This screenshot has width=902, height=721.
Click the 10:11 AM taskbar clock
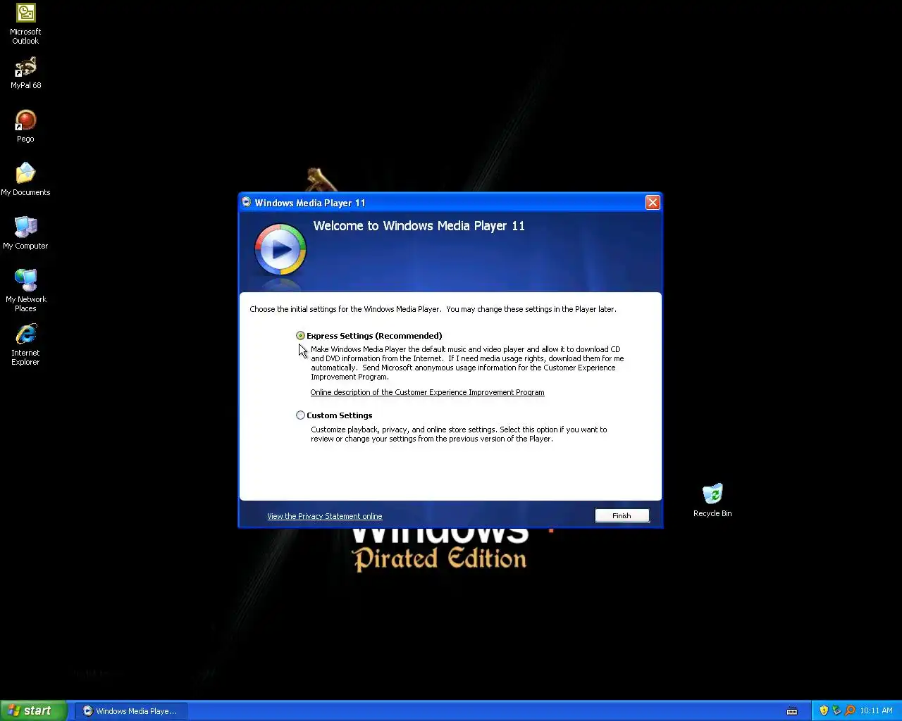876,711
